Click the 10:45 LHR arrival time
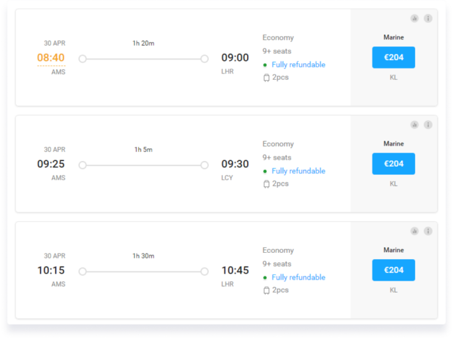 click(x=235, y=270)
